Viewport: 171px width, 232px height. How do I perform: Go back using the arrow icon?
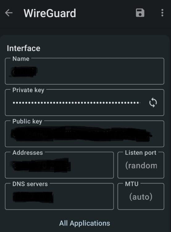click(9, 13)
